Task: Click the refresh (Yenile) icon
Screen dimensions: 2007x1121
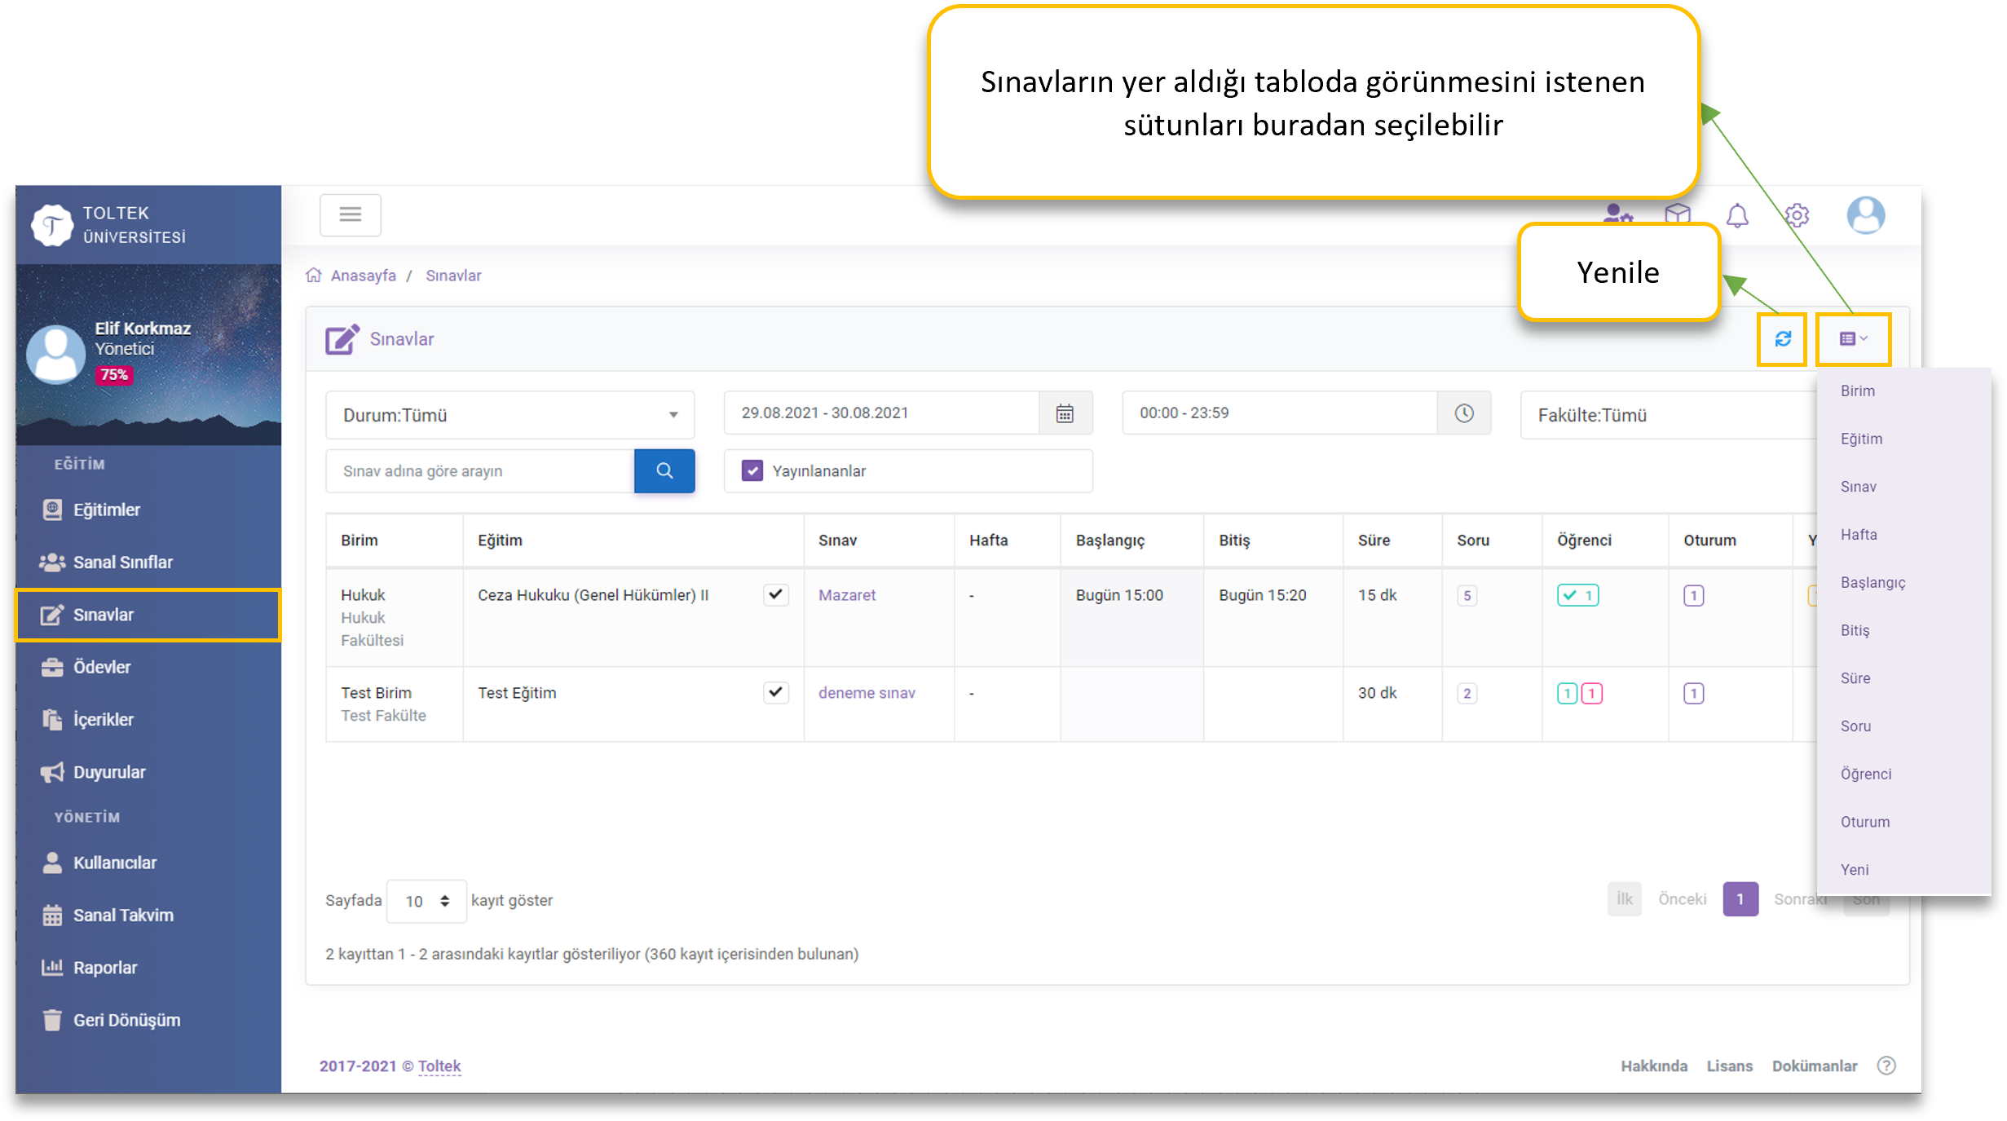Action: tap(1782, 339)
